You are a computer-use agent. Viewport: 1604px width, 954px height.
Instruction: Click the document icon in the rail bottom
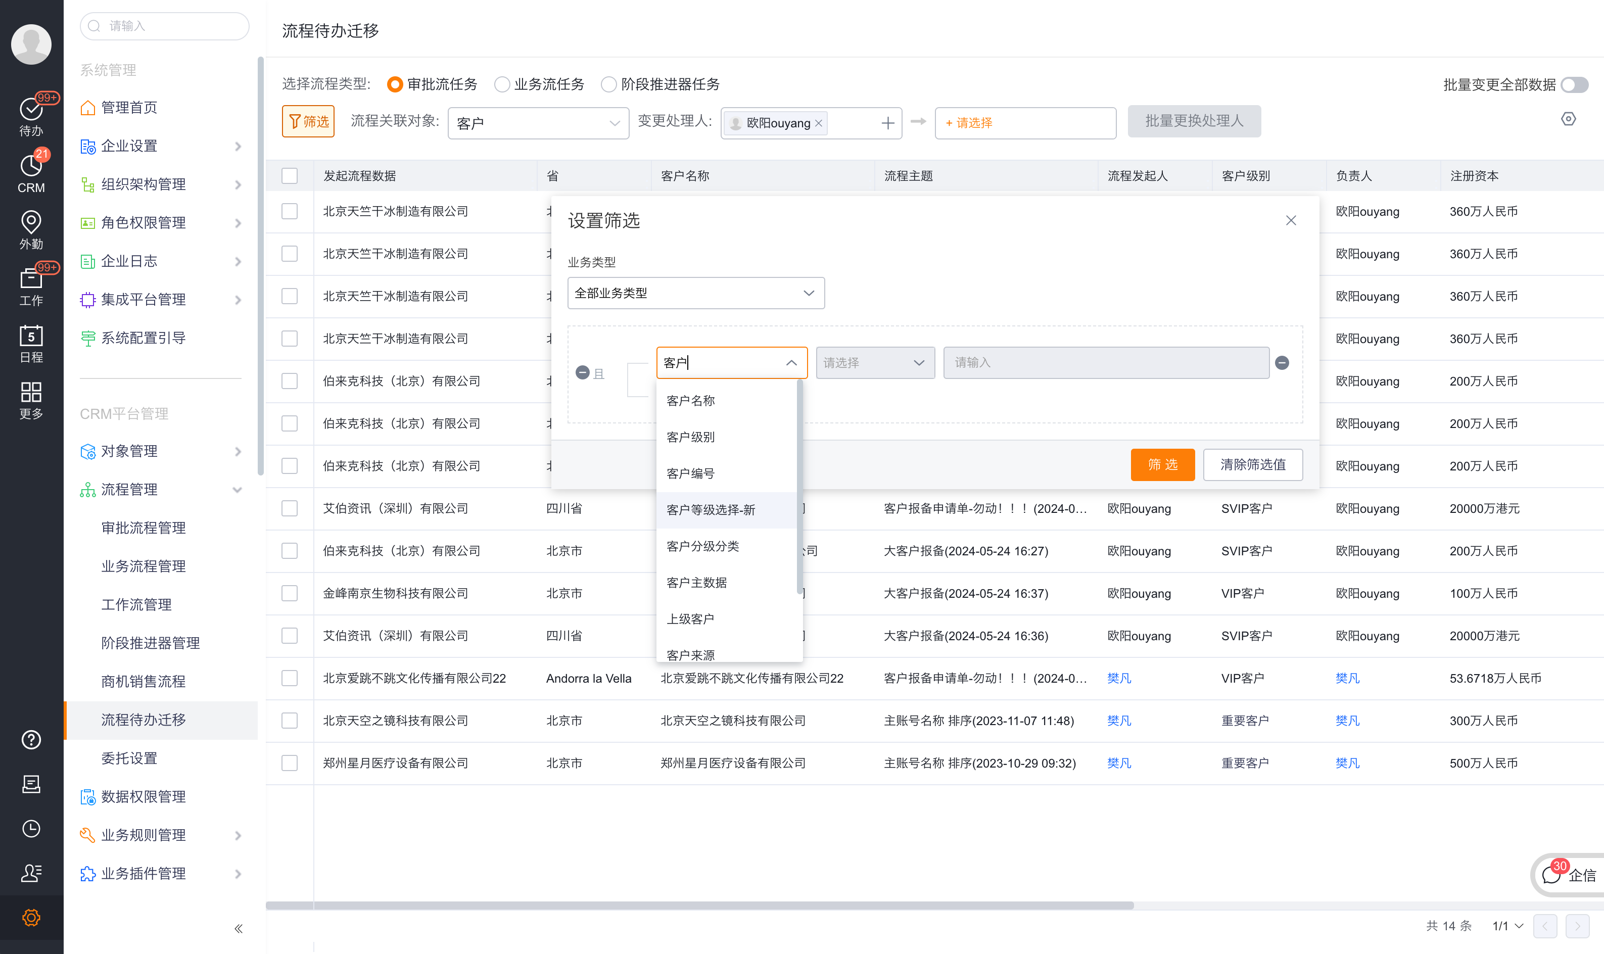[31, 784]
